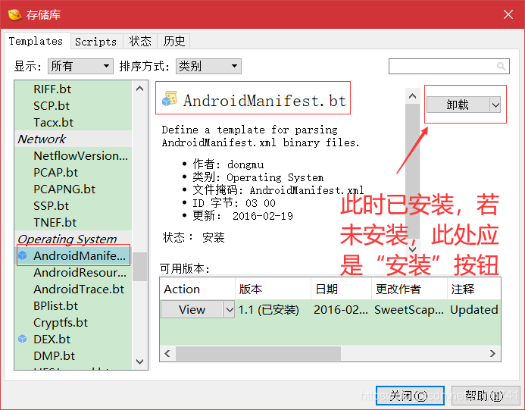Expand the View action dropdown arrow

[230, 309]
